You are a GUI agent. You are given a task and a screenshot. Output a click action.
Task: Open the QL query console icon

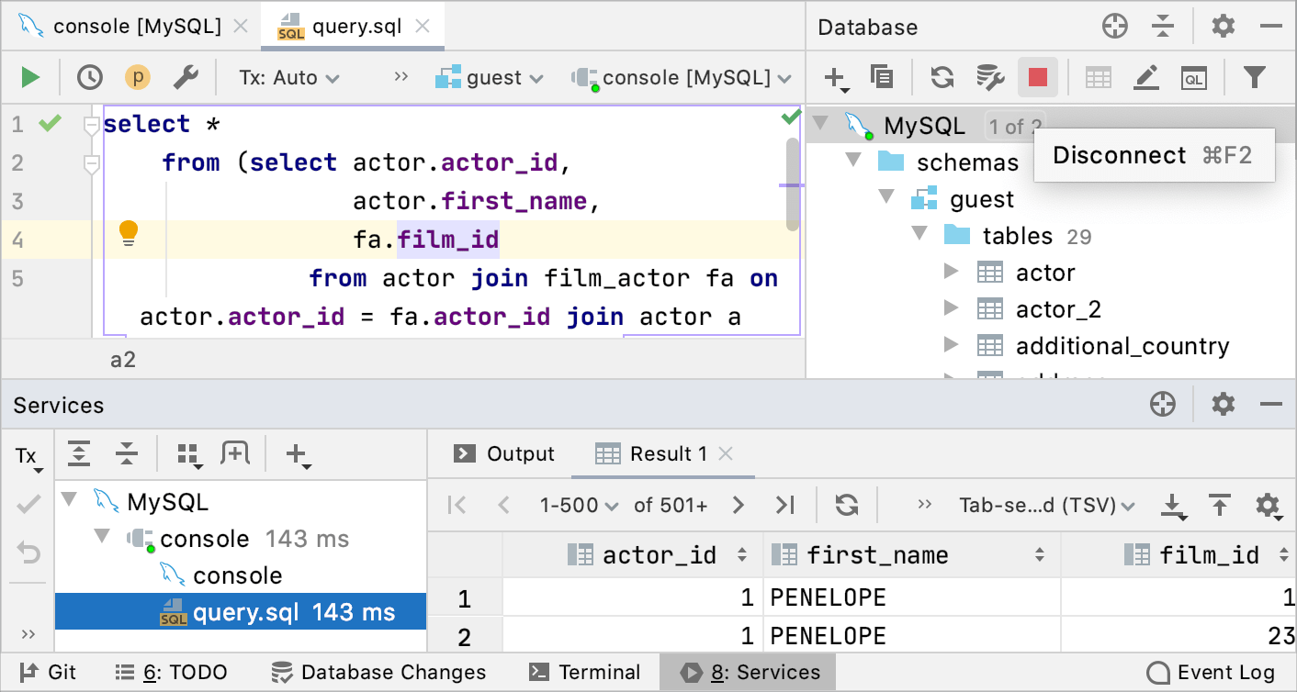(1193, 77)
